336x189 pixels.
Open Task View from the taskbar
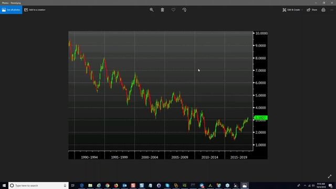pyautogui.click(x=73, y=185)
